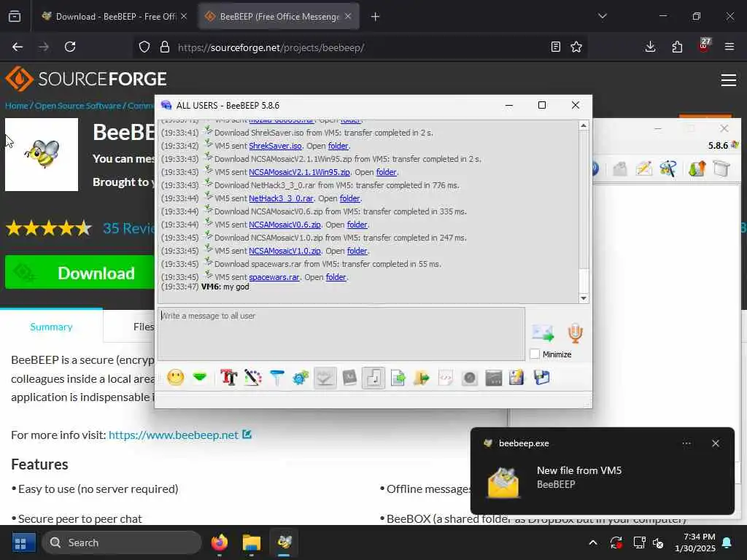Viewport: 747px width, 560px height.
Task: Open notification options three-dots menu
Action: [686, 443]
